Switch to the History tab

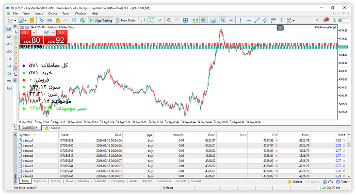tap(56, 181)
